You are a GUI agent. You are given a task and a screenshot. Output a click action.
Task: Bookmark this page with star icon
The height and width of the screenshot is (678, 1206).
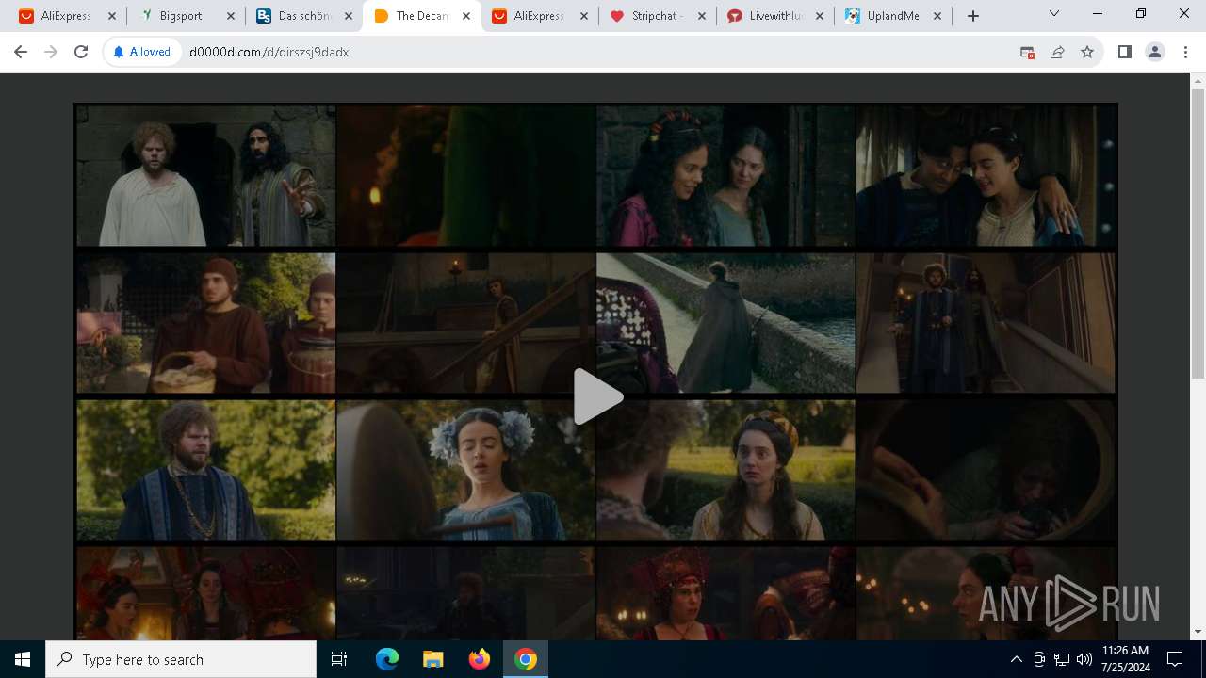pos(1087,52)
